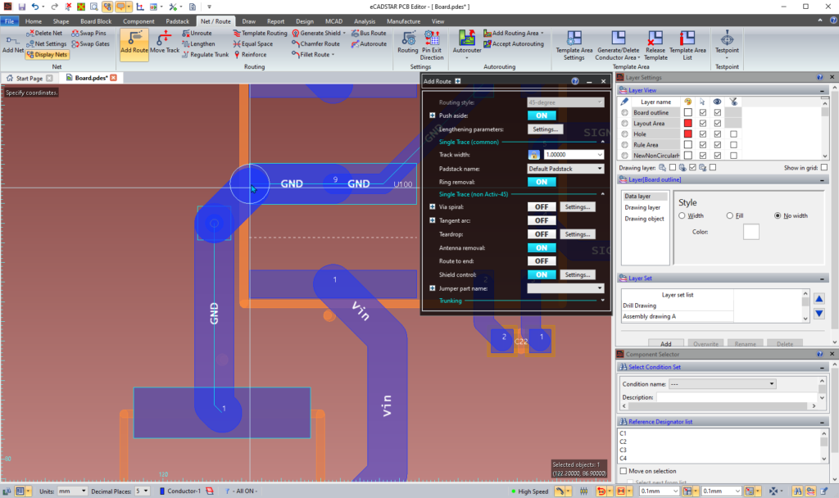Open Lengthening parameters Settings button
Image resolution: width=839 pixels, height=498 pixels.
tap(545, 129)
